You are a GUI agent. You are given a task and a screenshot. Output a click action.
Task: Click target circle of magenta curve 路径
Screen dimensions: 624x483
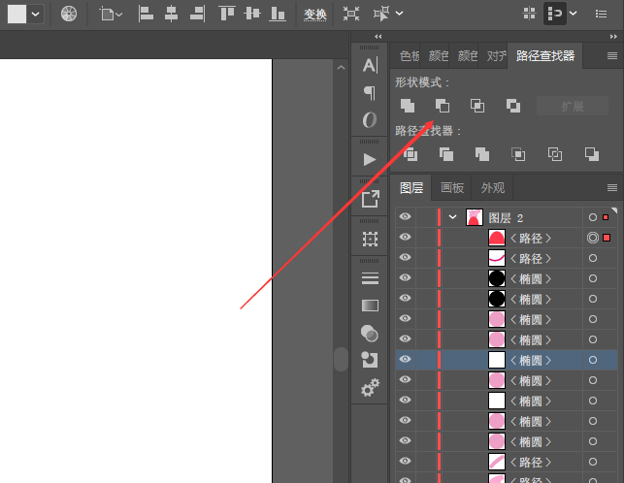pos(593,258)
